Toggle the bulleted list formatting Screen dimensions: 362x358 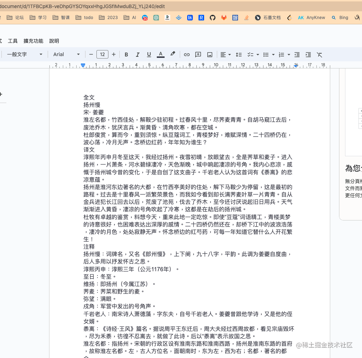pyautogui.click(x=266, y=55)
